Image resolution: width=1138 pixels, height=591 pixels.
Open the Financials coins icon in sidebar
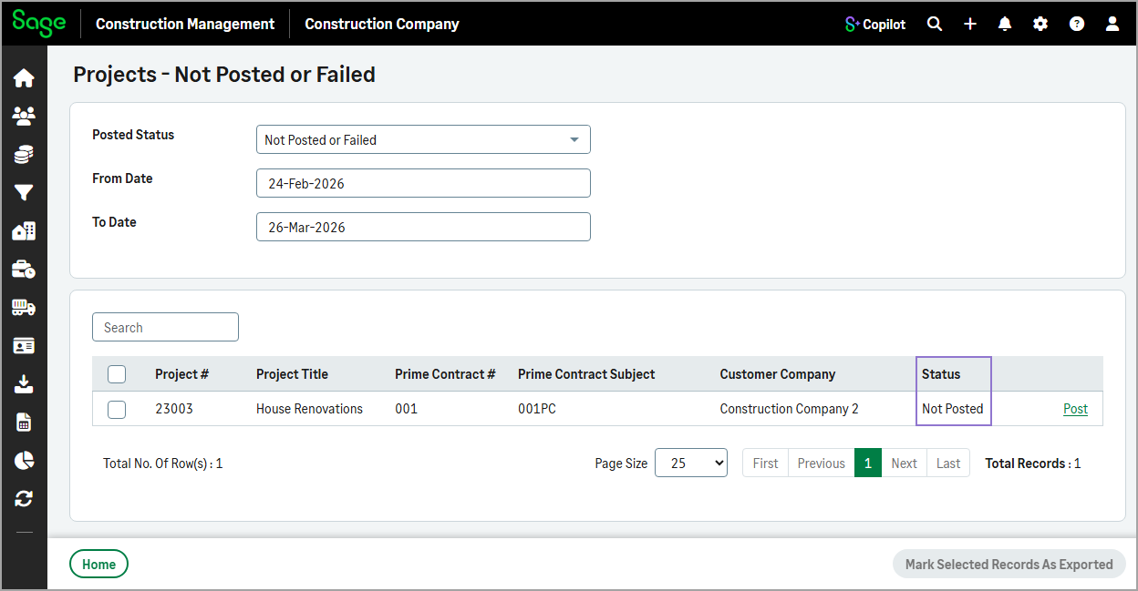(x=25, y=154)
